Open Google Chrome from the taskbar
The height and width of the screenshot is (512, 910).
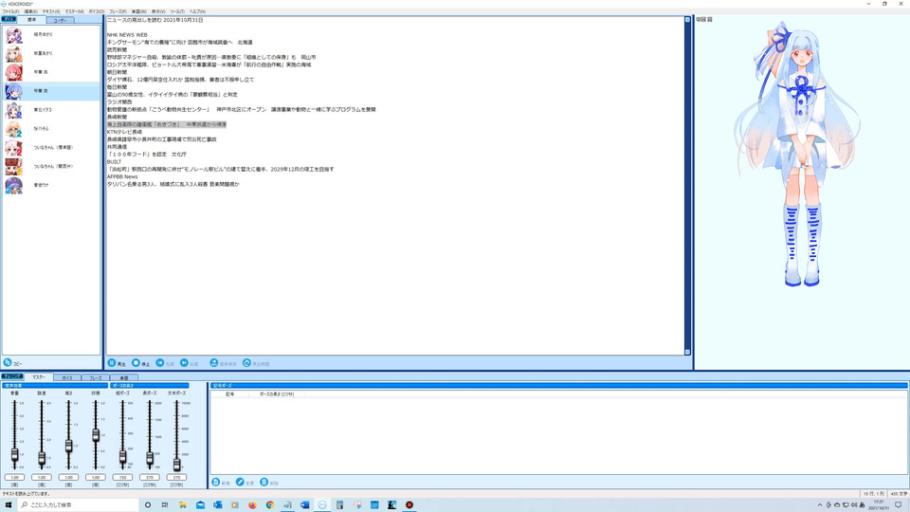click(270, 505)
